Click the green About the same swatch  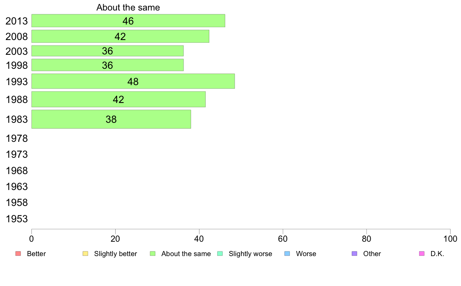(153, 254)
